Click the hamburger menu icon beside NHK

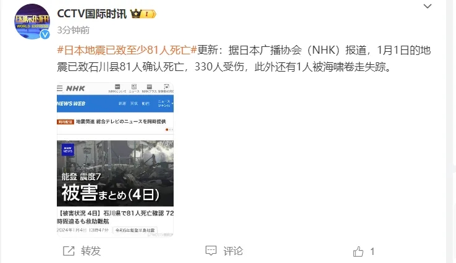pyautogui.click(x=59, y=88)
